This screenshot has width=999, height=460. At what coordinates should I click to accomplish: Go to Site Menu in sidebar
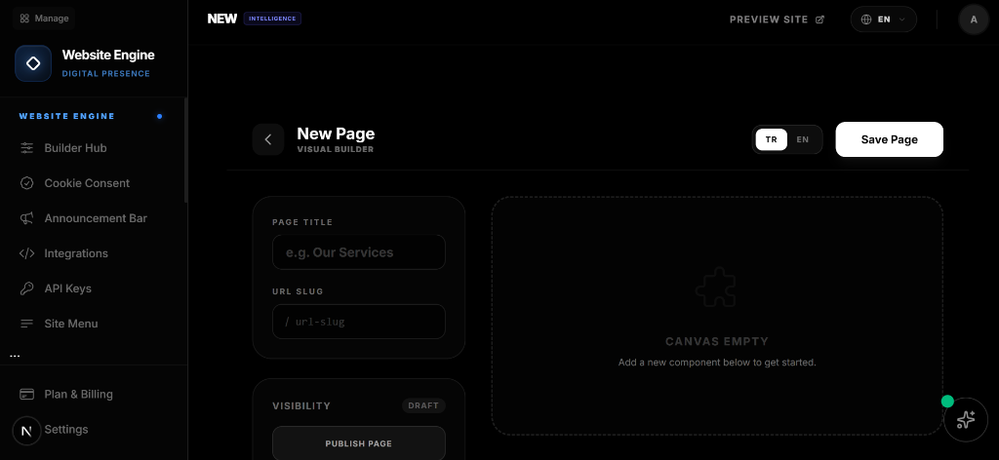[x=70, y=324]
